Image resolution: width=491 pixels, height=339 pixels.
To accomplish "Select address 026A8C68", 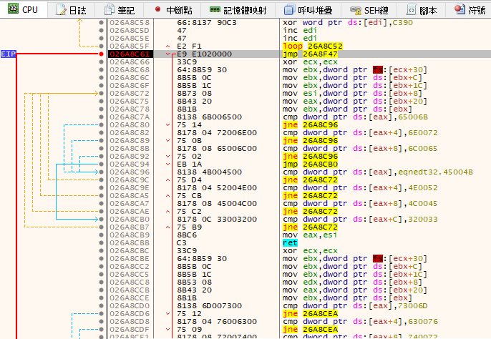I will tap(130, 69).
